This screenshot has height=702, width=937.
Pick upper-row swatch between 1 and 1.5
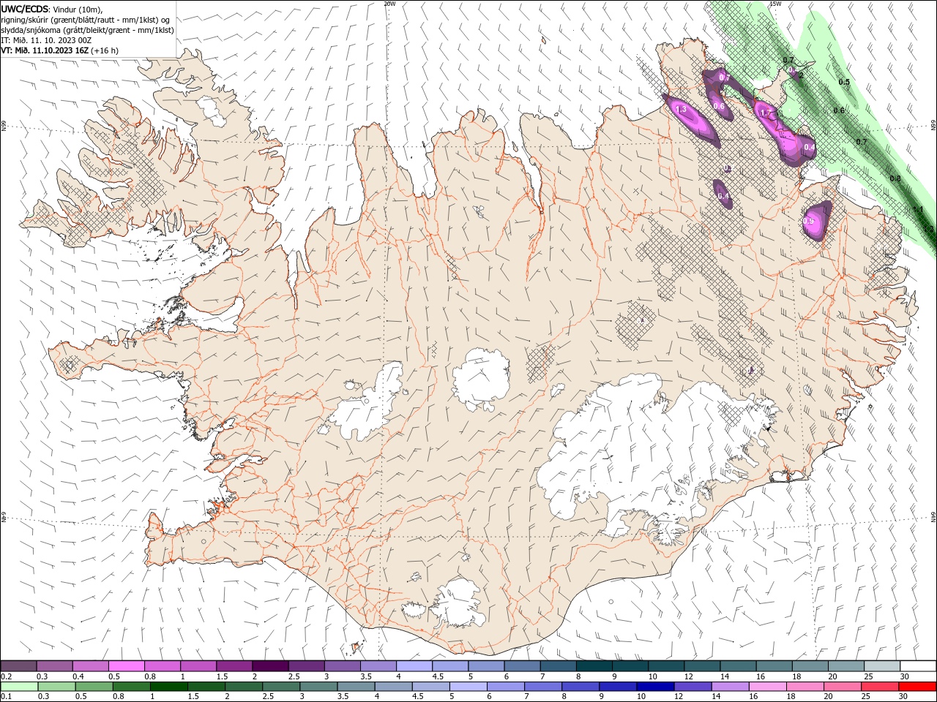198,665
